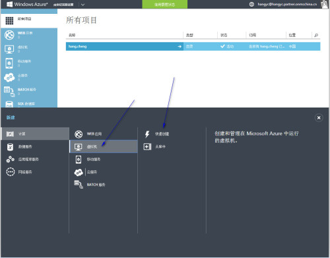Open Virtual Machines in blue sidebar
Screen dimensions: 330x258
(29, 49)
